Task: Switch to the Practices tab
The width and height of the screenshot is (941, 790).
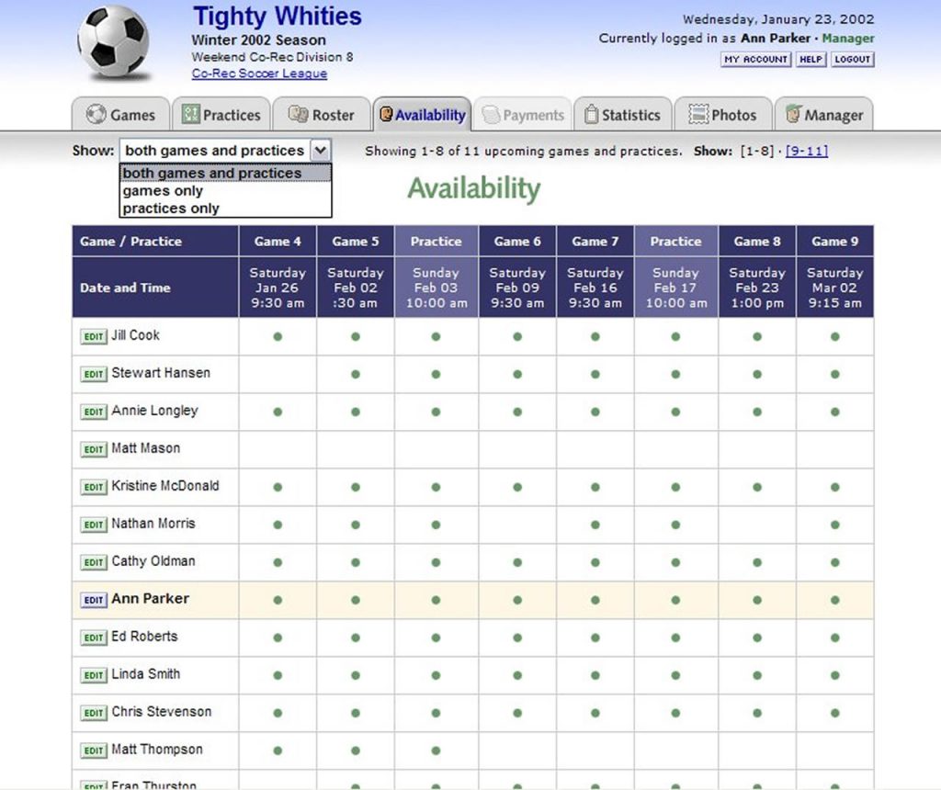Action: pos(221,114)
